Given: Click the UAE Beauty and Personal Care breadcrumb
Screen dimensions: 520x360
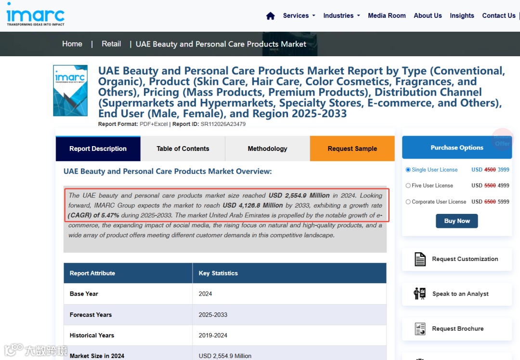Looking at the screenshot, I should 221,44.
